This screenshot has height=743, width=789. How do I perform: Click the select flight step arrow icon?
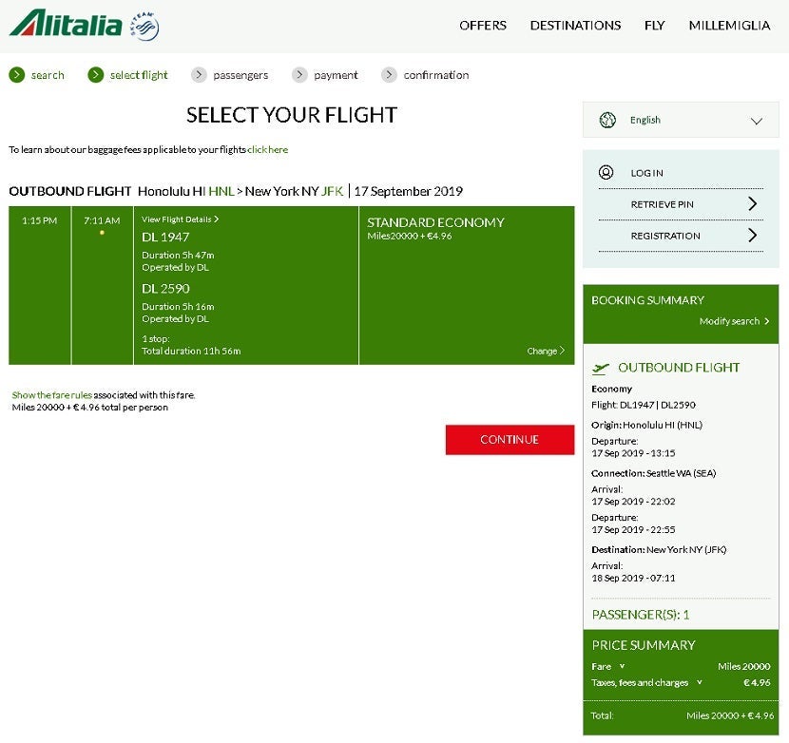pyautogui.click(x=95, y=75)
